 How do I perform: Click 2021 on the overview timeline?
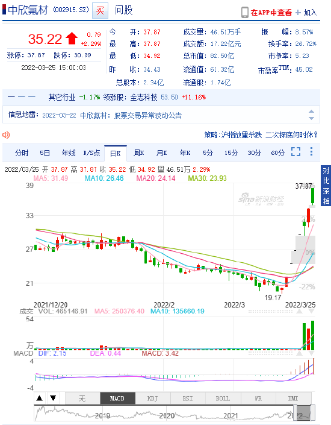coord(231,415)
